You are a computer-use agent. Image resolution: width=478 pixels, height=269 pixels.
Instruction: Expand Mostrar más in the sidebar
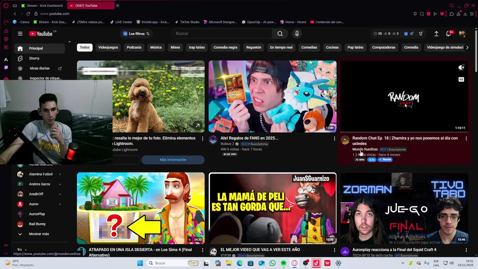(40, 234)
